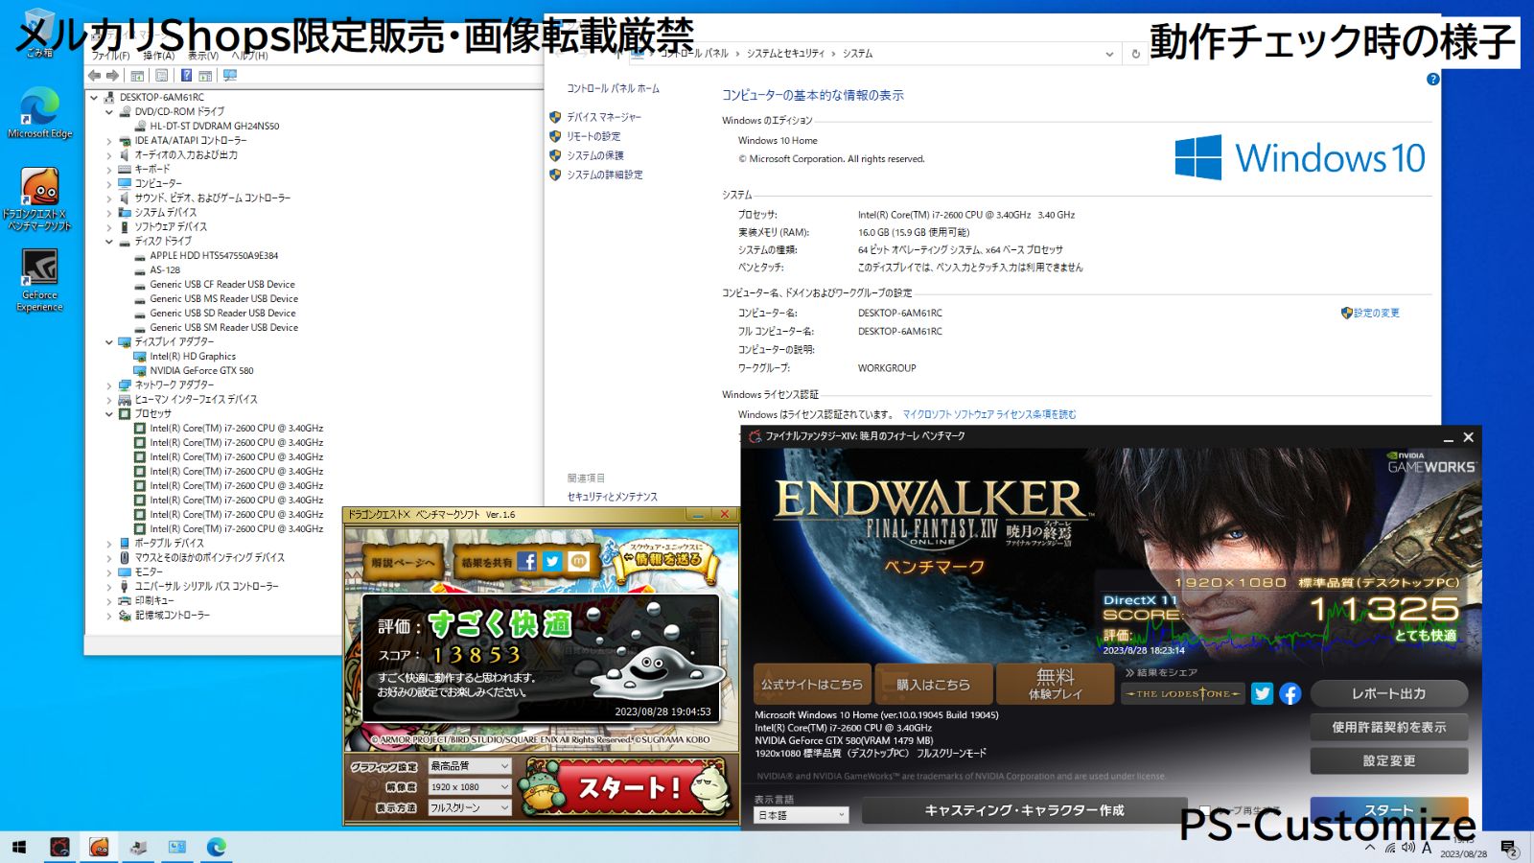The image size is (1534, 863).
Task: Click the Back arrow in Device Manager toolbar
Action: [94, 76]
